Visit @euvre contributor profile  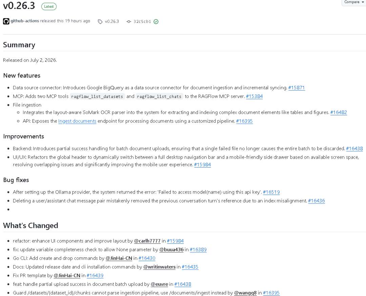pyautogui.click(x=159, y=284)
